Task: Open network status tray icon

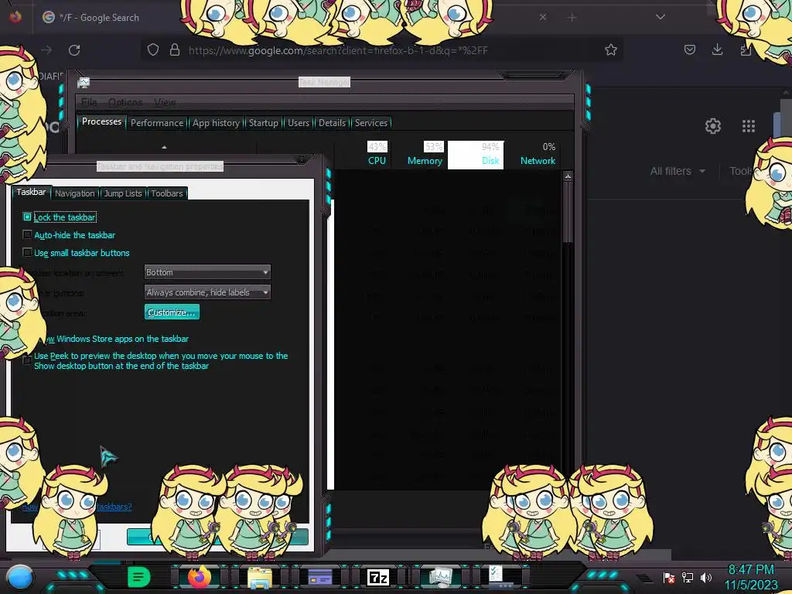Action: click(x=688, y=577)
